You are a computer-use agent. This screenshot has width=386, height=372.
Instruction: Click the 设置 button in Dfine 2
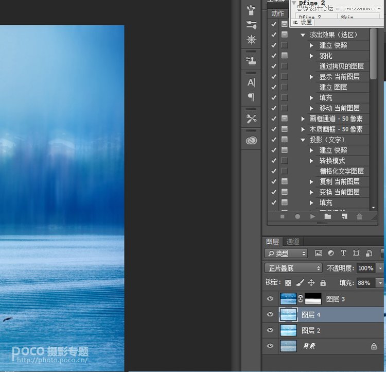303,23
